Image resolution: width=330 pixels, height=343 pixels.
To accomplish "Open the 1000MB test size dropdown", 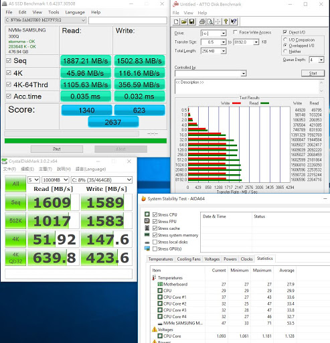I will (55, 180).
